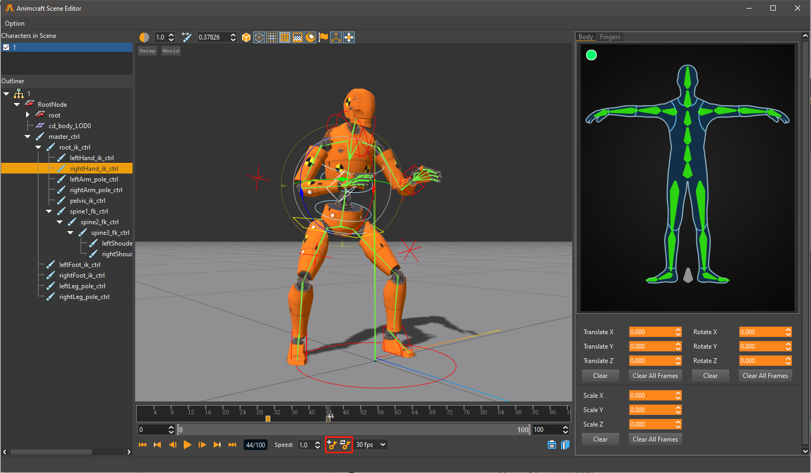Collapse the root_ik_ctrl node
Viewport: 811px width, 473px height.
[38, 147]
